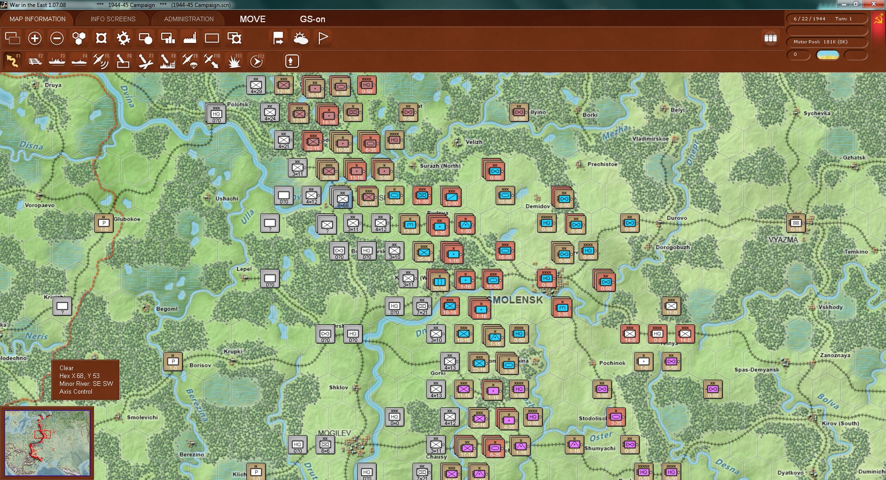Select the 0-16 unit west of Vyazma
The image size is (886, 480).
coord(796,223)
